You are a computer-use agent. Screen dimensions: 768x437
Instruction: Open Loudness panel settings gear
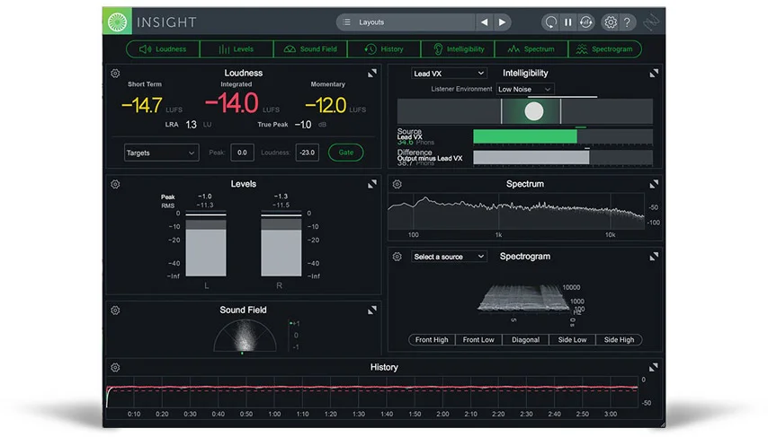pyautogui.click(x=115, y=74)
